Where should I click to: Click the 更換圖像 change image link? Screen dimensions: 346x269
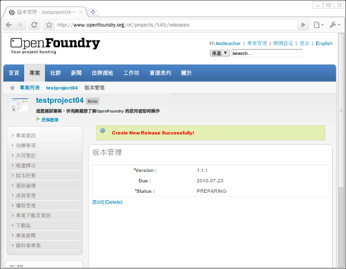point(50,119)
